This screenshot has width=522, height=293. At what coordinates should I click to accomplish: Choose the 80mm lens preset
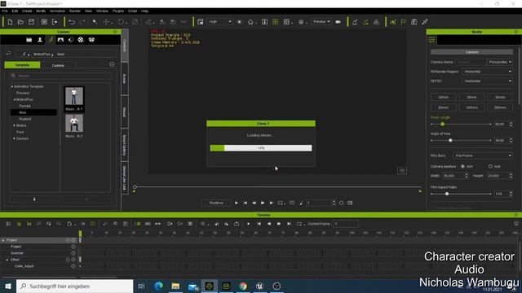click(444, 107)
